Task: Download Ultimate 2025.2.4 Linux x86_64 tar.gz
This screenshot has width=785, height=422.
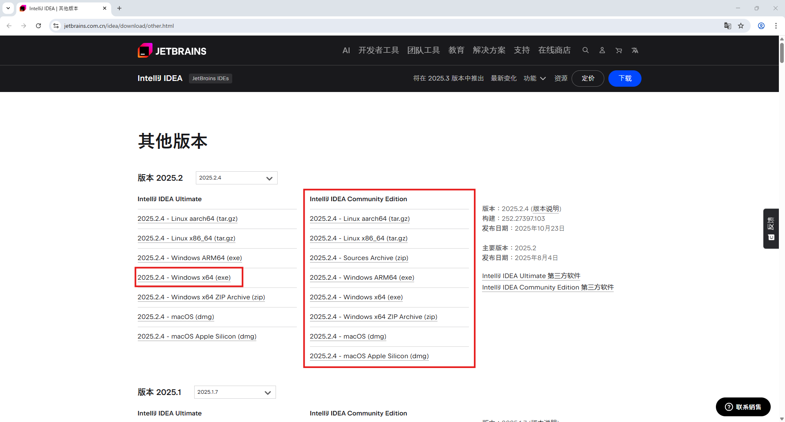Action: [186, 238]
